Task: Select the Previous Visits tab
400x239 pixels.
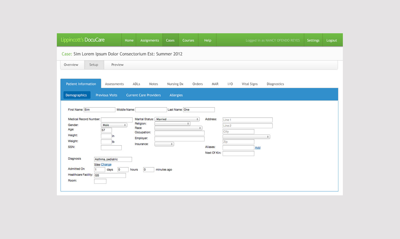Action: tap(106, 95)
